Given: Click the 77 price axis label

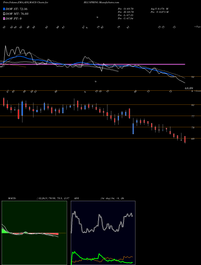Looking at the screenshot, I should (x=193, y=116).
